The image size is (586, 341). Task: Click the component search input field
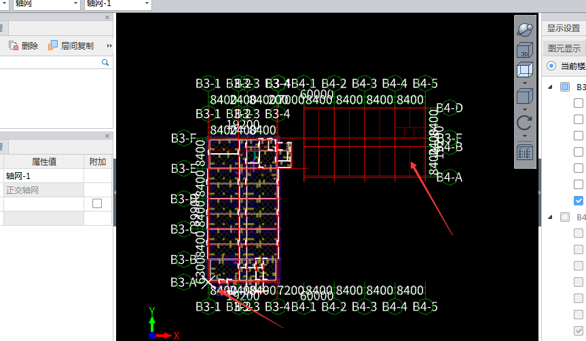click(x=50, y=62)
